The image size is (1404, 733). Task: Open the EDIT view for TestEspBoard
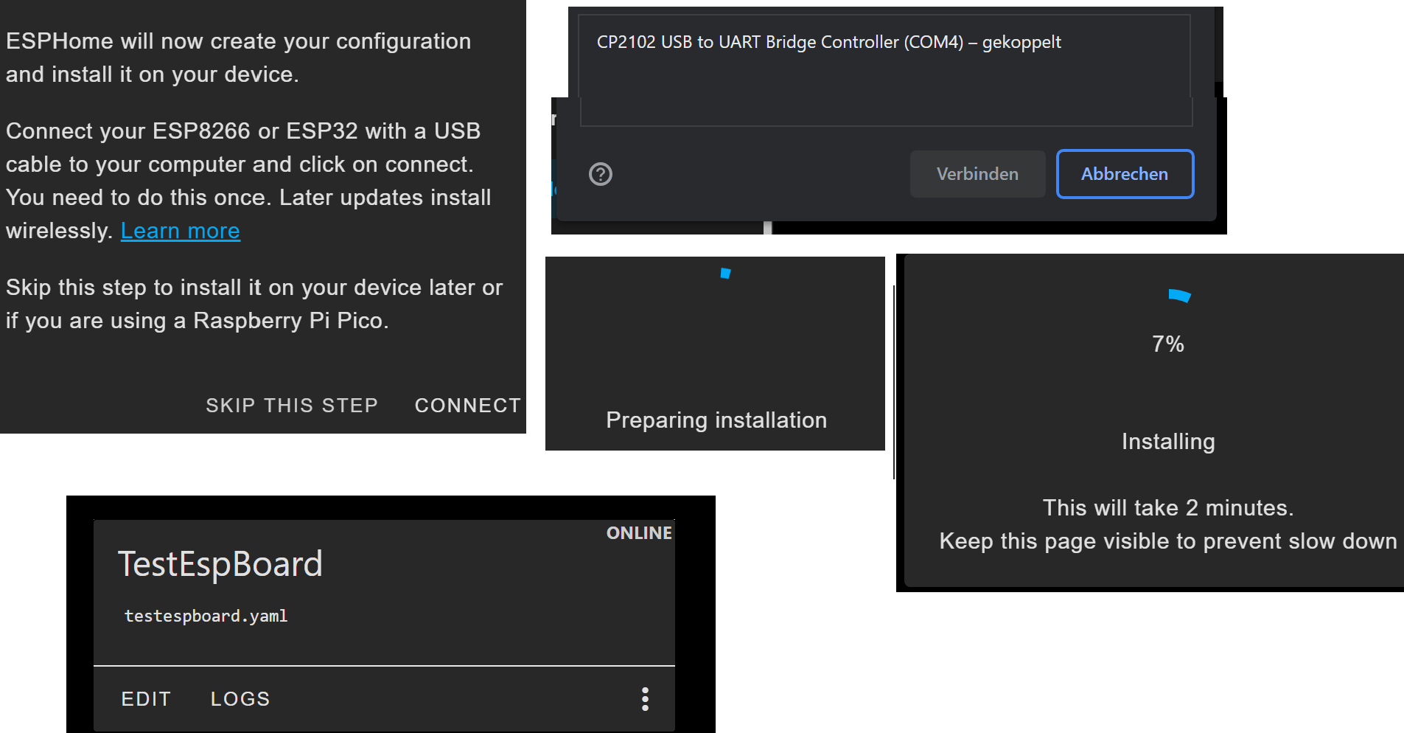coord(146,698)
